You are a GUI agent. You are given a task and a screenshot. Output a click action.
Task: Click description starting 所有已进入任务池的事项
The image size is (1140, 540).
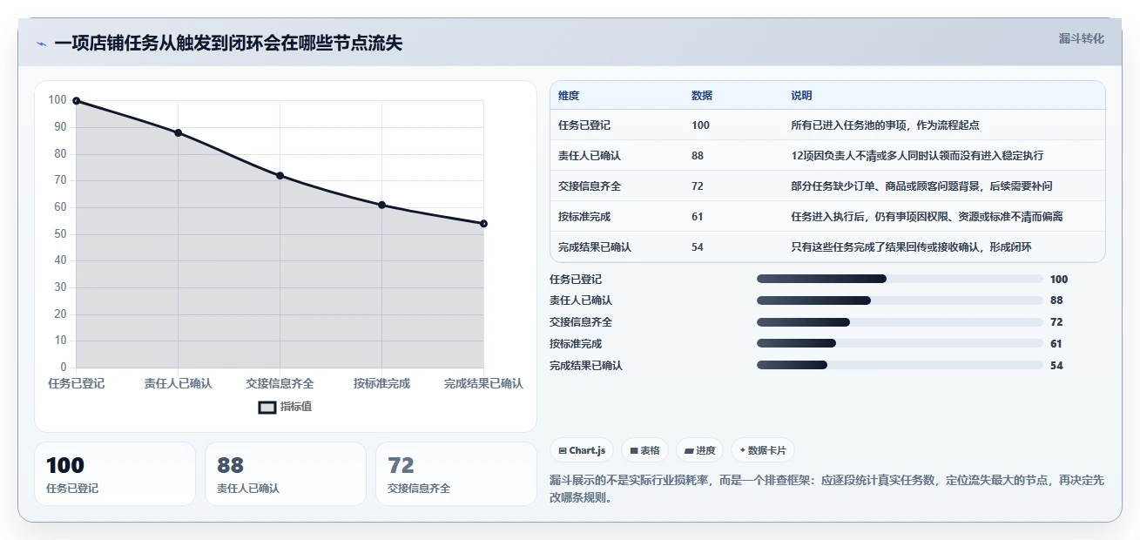click(x=885, y=125)
